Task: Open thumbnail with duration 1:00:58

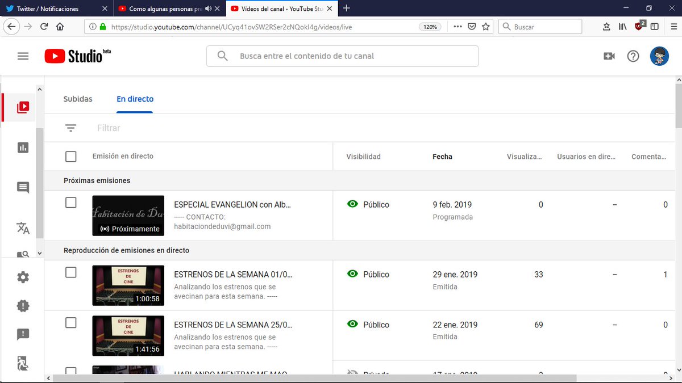Action: pos(128,285)
